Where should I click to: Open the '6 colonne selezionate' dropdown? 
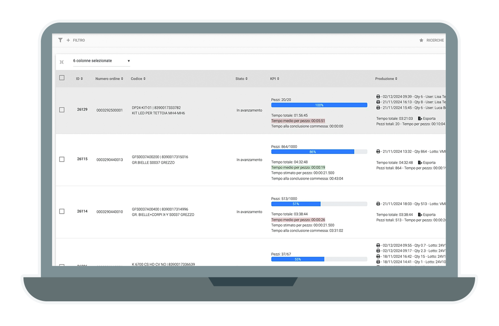tap(102, 61)
